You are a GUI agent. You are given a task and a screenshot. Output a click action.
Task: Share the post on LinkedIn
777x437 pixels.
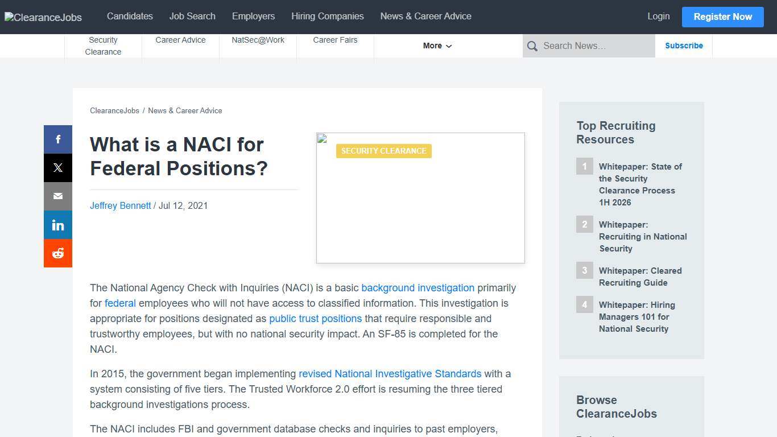pos(57,224)
